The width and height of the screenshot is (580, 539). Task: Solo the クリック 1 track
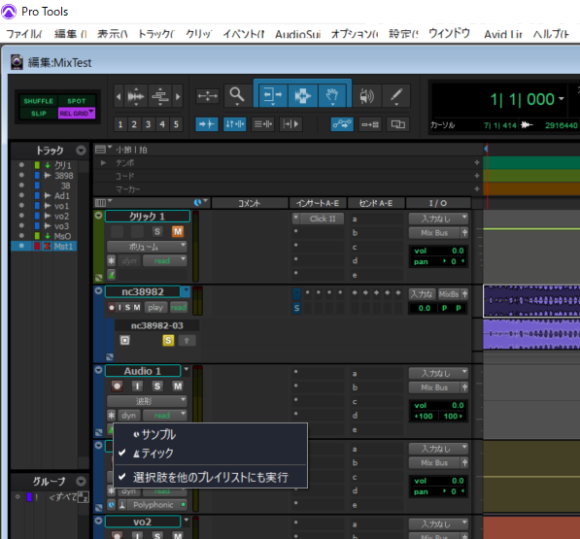(157, 232)
